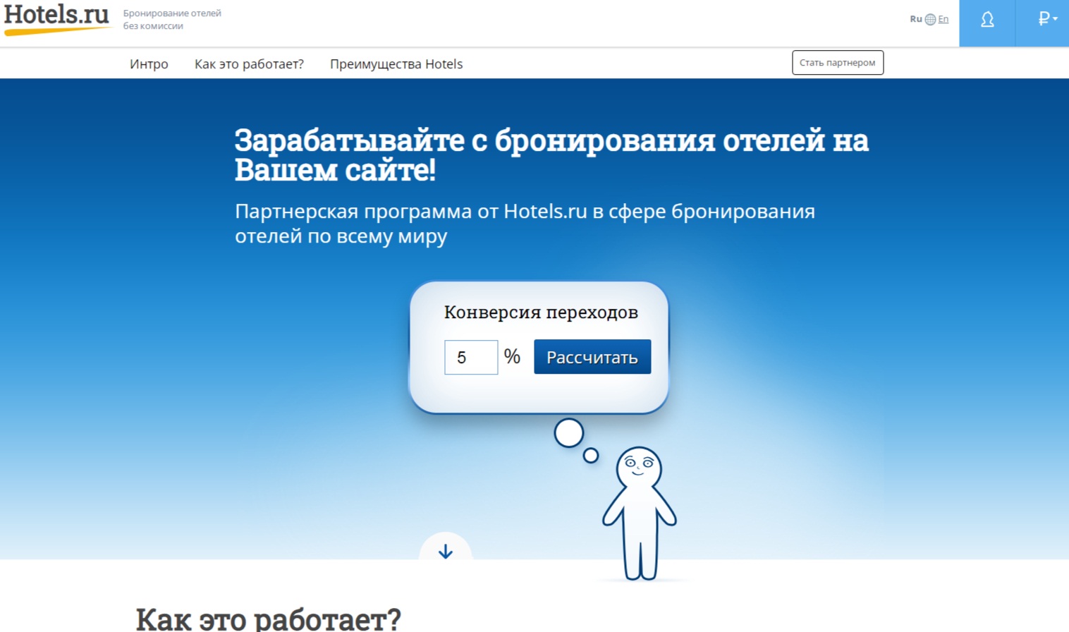The image size is (1069, 632).
Task: Select the Ru language option
Action: (x=916, y=19)
